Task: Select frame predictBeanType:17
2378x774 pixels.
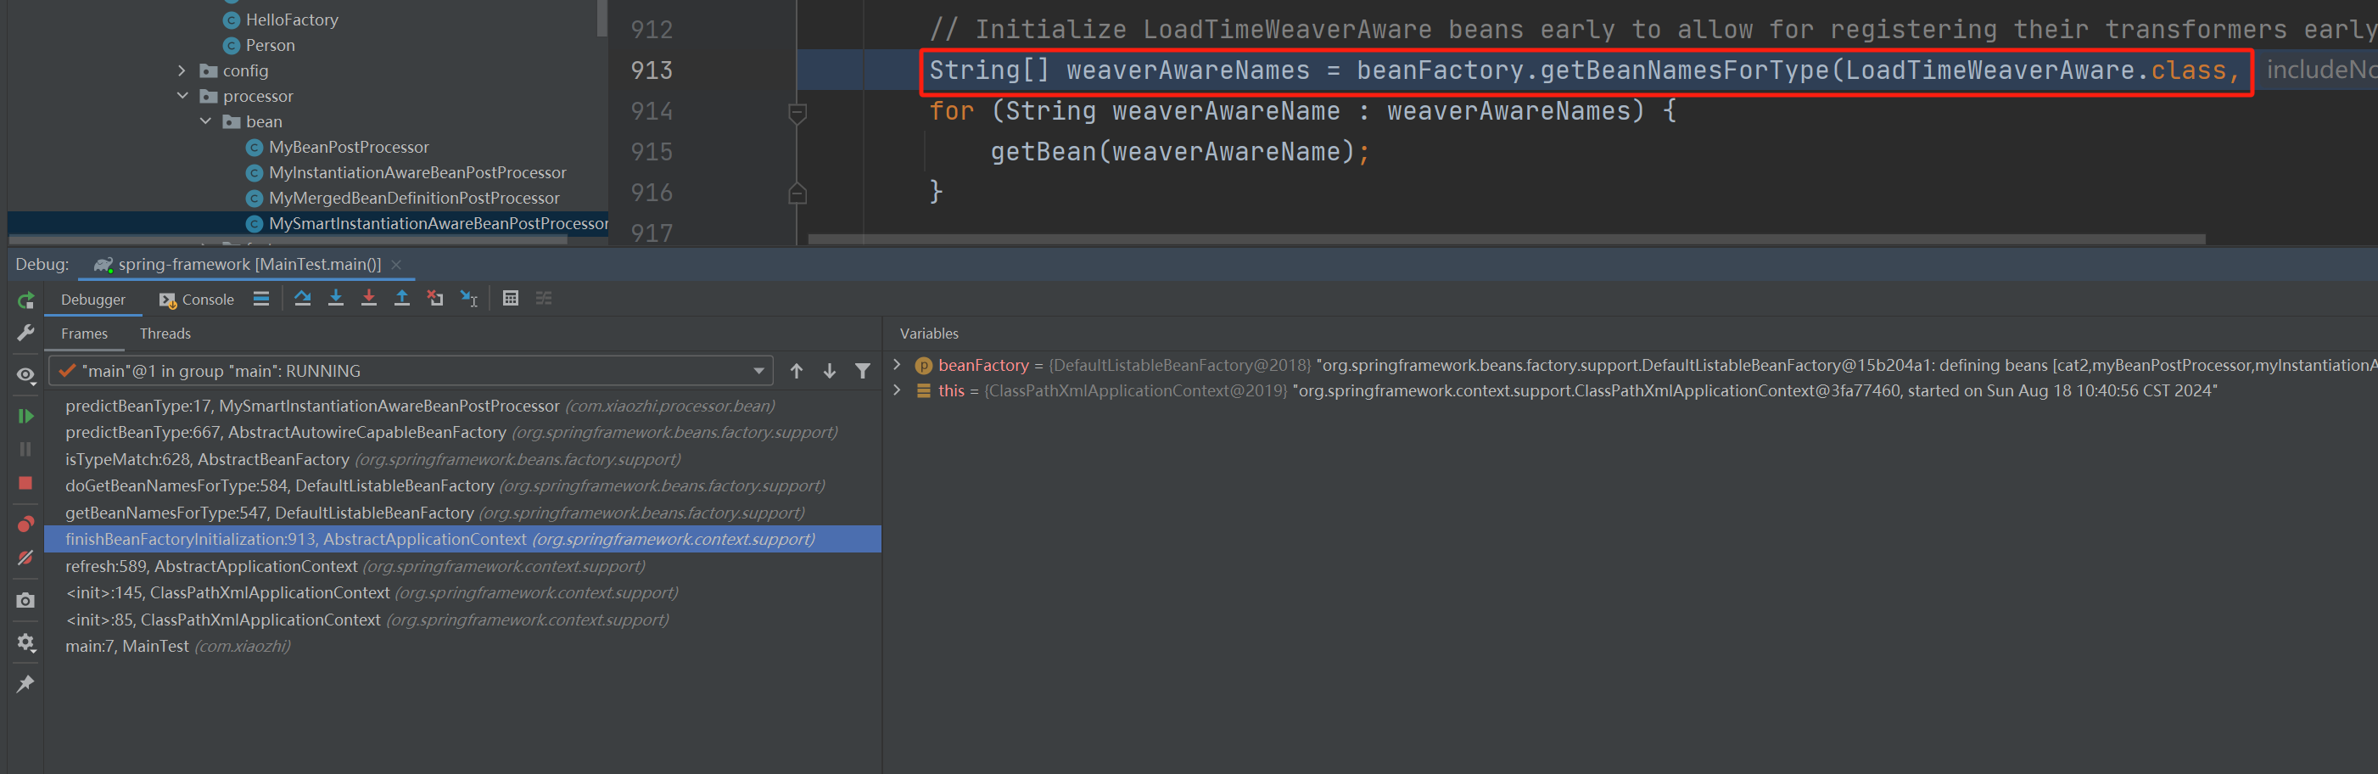Action: [462, 407]
